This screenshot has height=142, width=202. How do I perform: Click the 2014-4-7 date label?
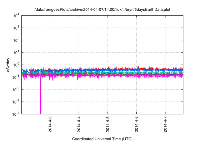[x=165, y=124]
